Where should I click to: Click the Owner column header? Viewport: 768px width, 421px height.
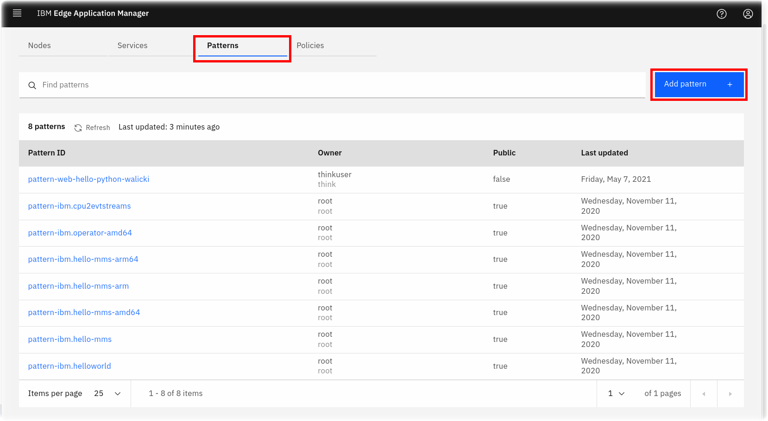click(330, 153)
